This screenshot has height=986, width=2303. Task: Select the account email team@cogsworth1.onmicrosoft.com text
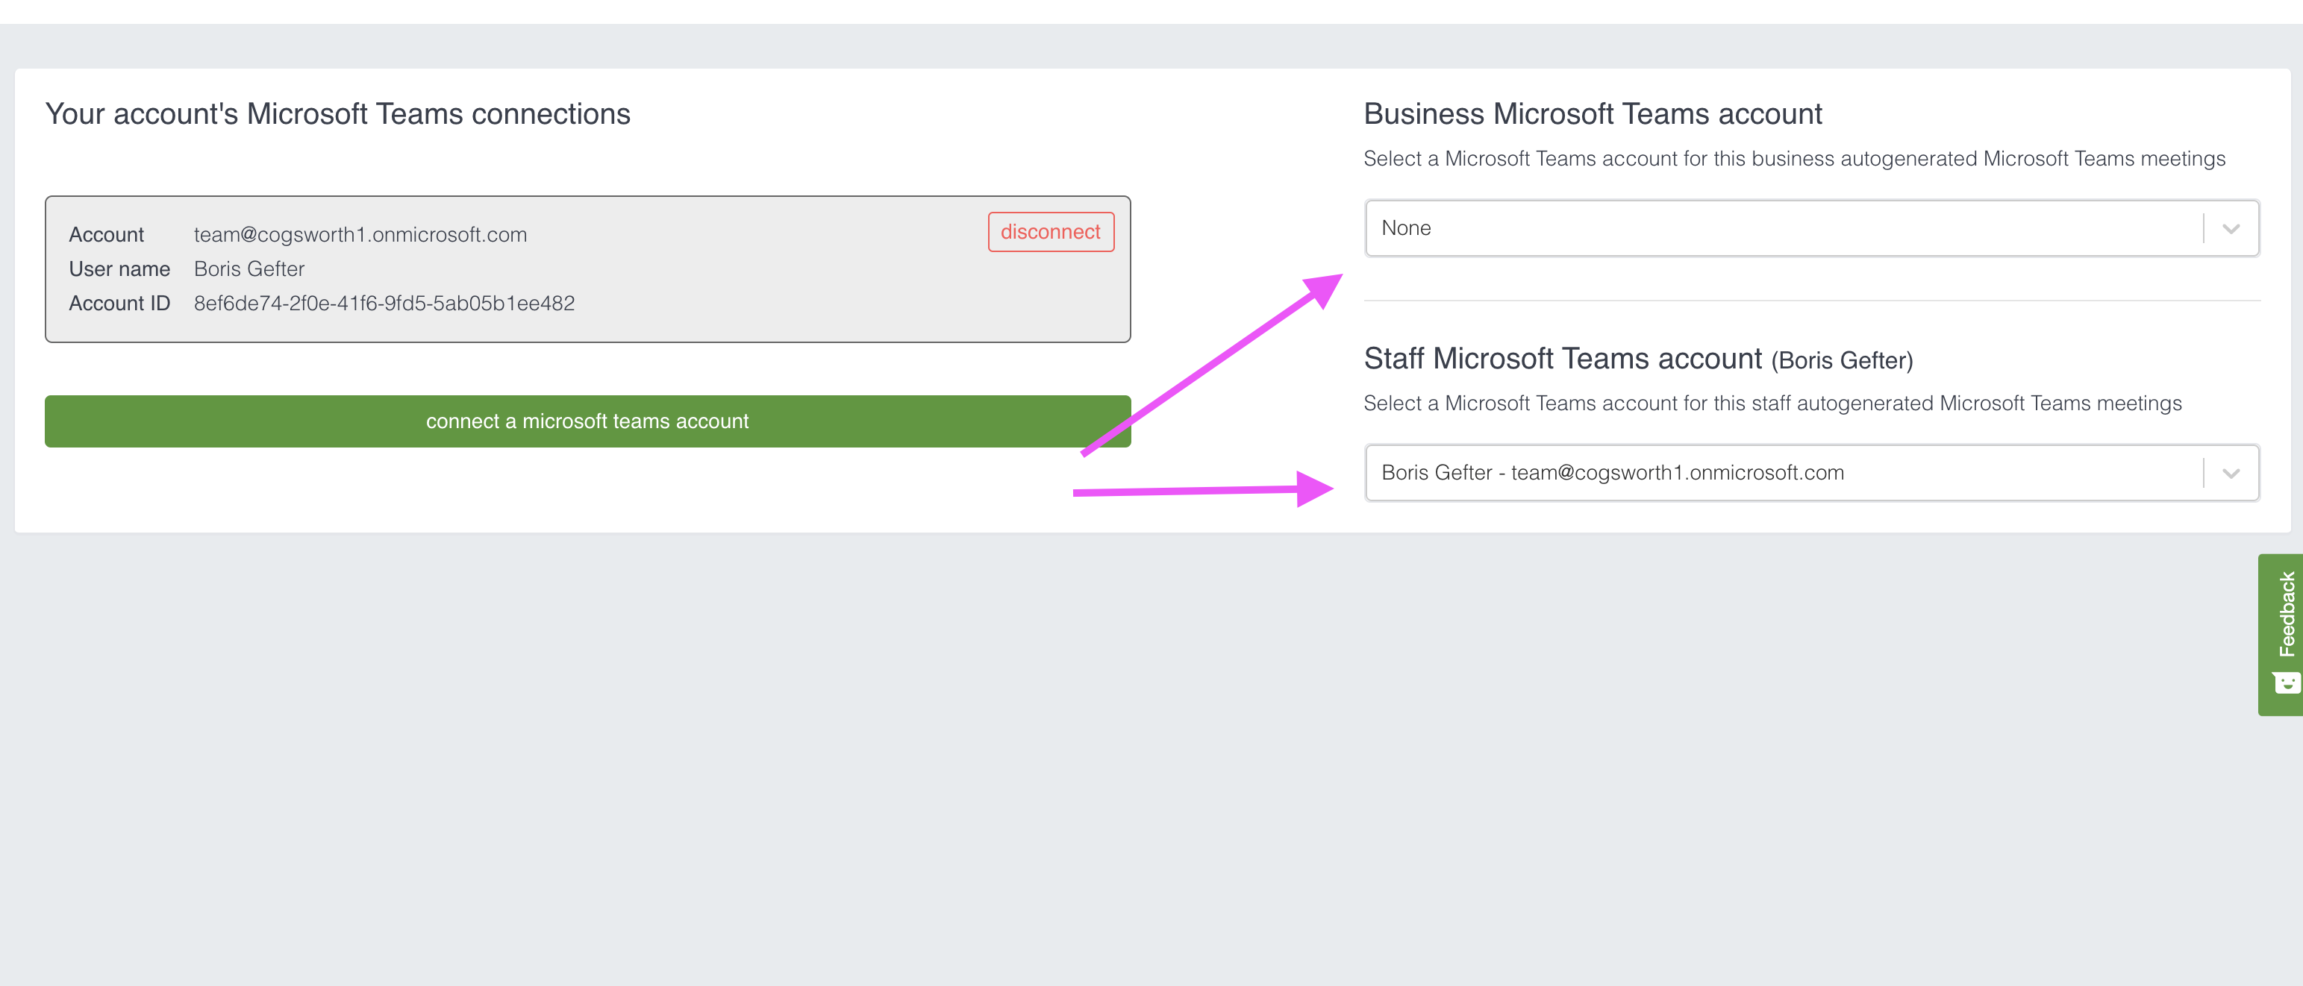(x=360, y=235)
